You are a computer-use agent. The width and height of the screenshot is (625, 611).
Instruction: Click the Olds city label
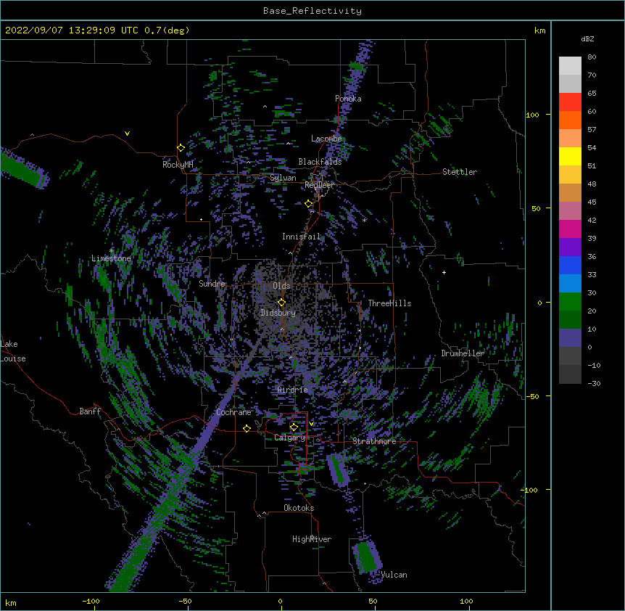click(x=281, y=286)
